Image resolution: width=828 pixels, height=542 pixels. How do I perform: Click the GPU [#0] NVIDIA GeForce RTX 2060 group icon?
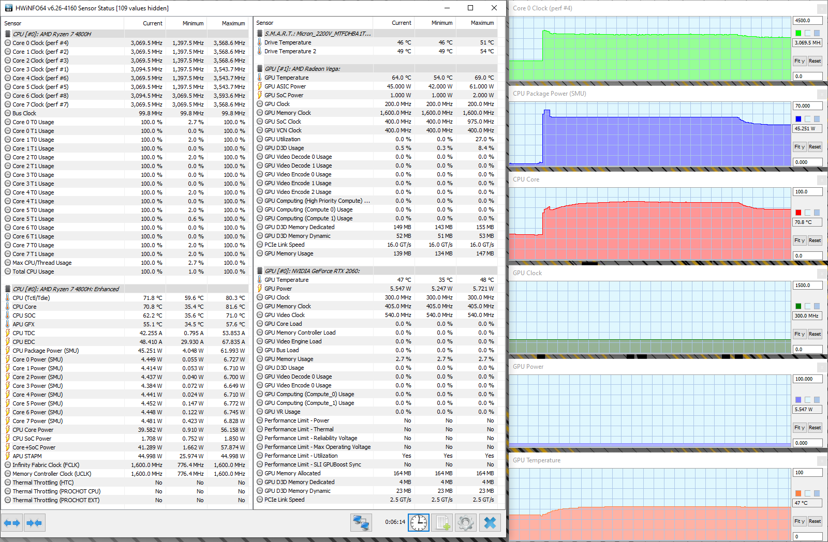click(260, 271)
